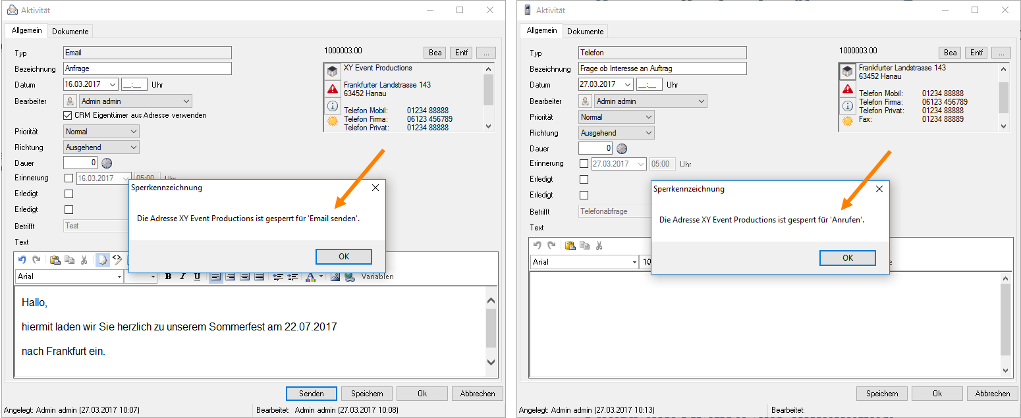The height and width of the screenshot is (418, 1021).
Task: Select the Dokumente tab in the Telefon window
Action: (x=586, y=32)
